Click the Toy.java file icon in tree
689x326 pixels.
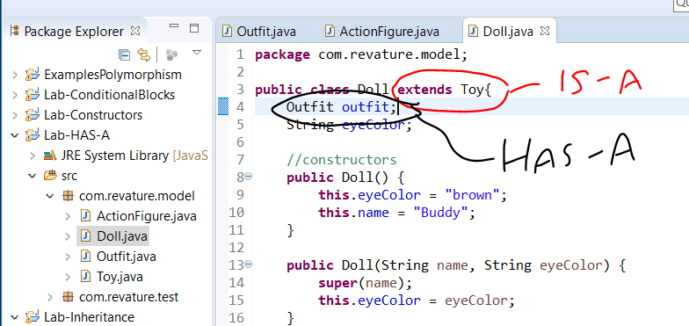tap(86, 277)
